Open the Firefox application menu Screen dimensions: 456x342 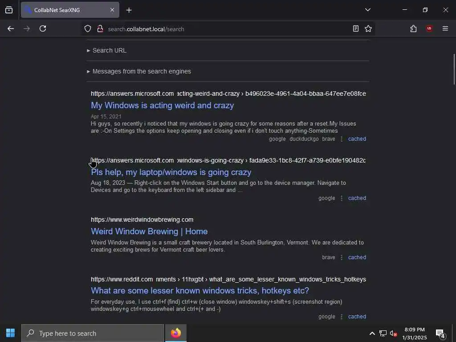pyautogui.click(x=445, y=28)
